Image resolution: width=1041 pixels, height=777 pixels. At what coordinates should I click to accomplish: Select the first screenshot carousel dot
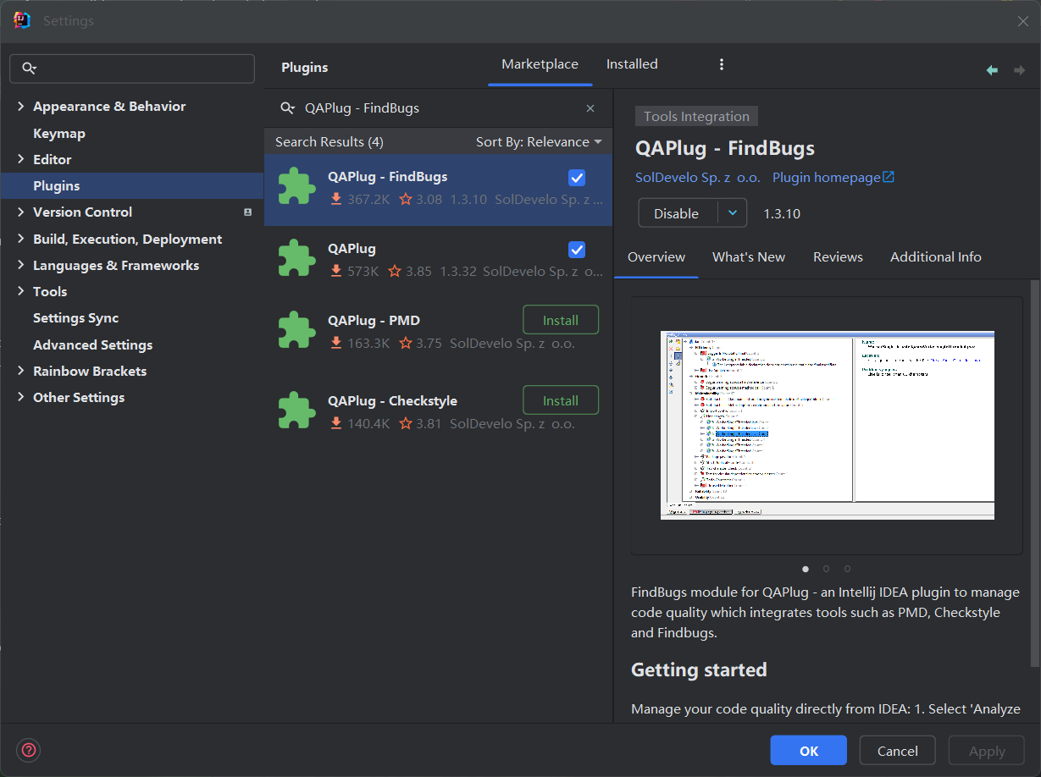pyautogui.click(x=805, y=569)
